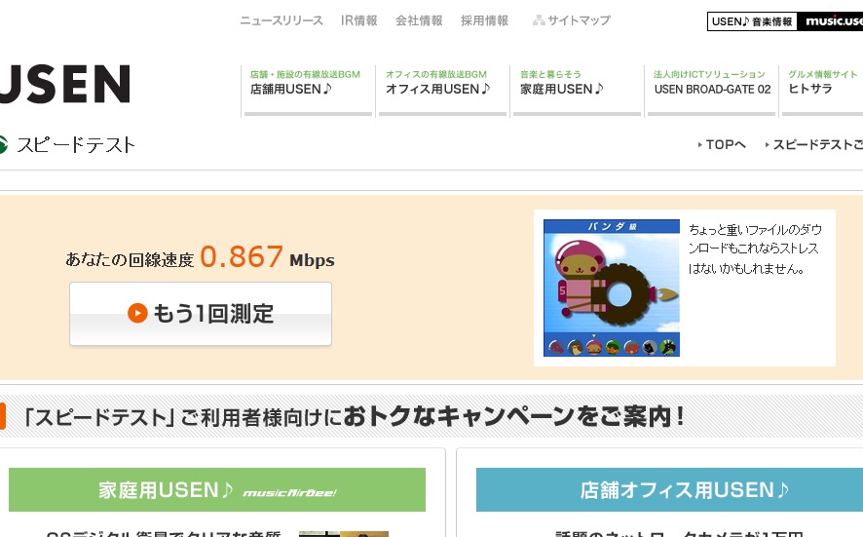The width and height of the screenshot is (863, 537).
Task: Open blue 店舗オフィス用USEN♪ campaign banner
Action: coord(669,489)
